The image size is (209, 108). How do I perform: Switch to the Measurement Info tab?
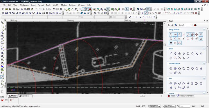click(x=186, y=96)
